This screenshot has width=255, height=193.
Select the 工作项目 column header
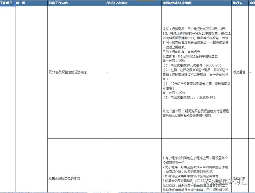click(7, 3)
